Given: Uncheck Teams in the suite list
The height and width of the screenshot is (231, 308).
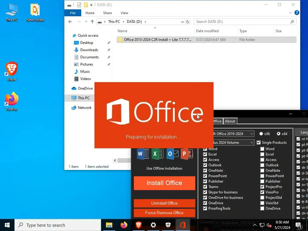Looking at the screenshot, I should pos(205,186).
